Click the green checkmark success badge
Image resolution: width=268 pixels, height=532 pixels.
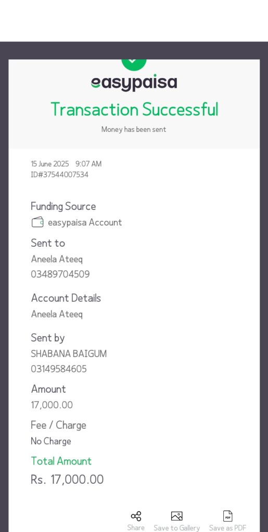(x=134, y=64)
